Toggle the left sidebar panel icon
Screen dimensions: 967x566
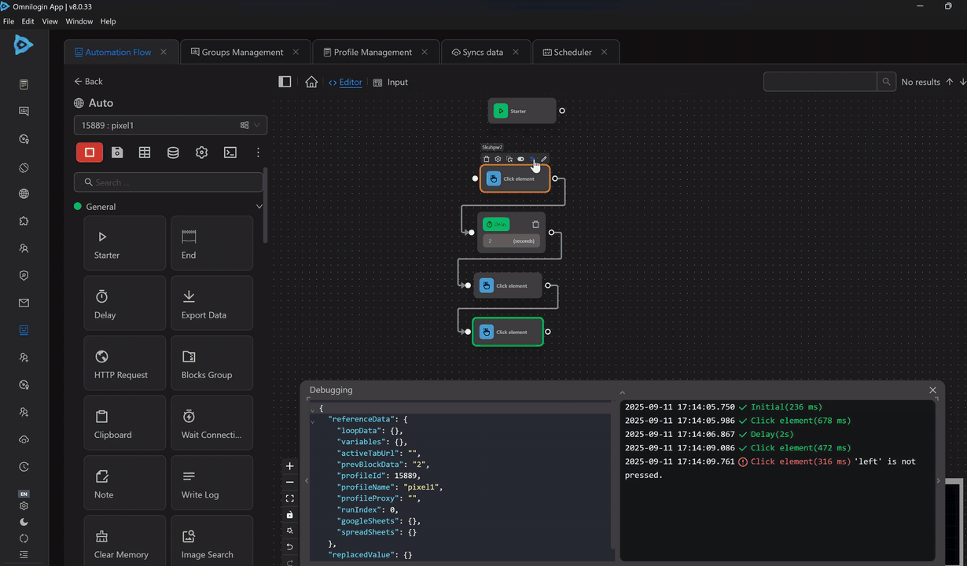285,82
